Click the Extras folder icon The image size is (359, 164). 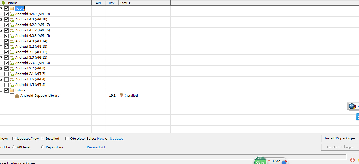point(12,90)
